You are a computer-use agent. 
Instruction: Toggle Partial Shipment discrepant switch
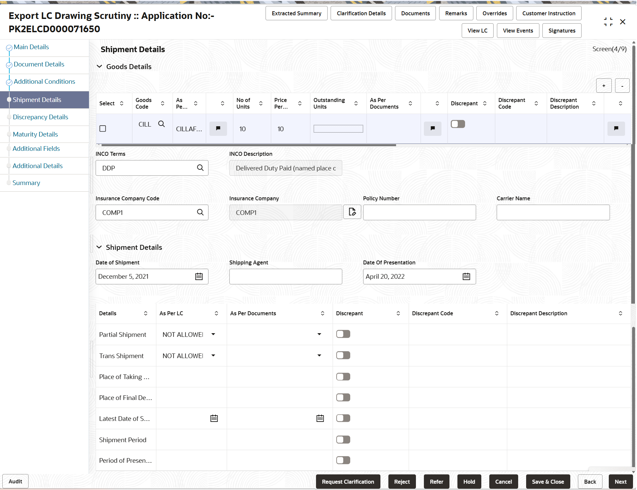click(343, 334)
